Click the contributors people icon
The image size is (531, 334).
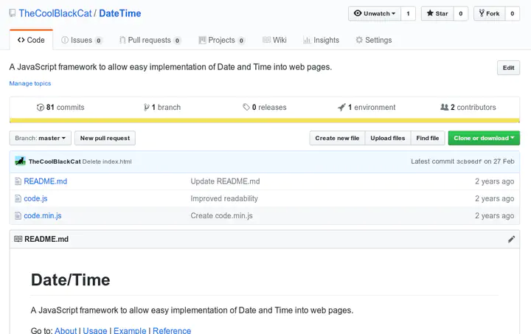445,108
